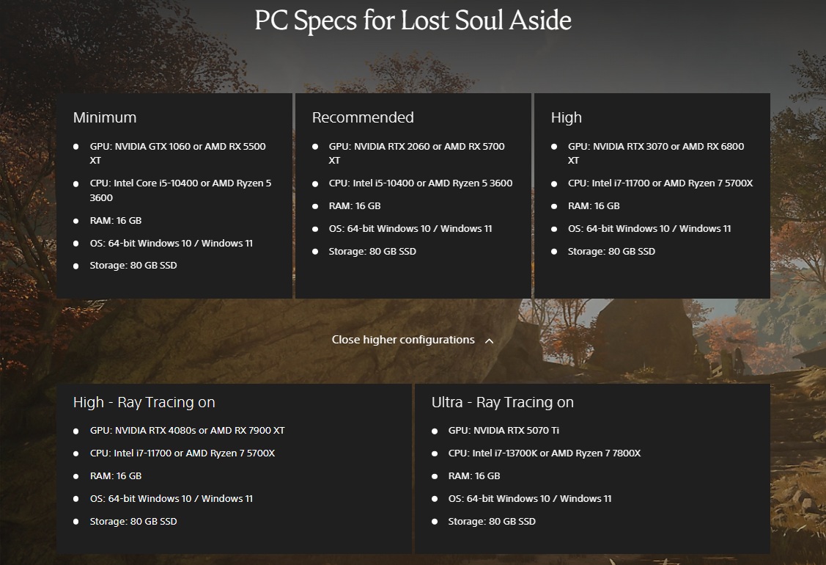Click the RTX 3070 GPU entry in High

point(656,153)
